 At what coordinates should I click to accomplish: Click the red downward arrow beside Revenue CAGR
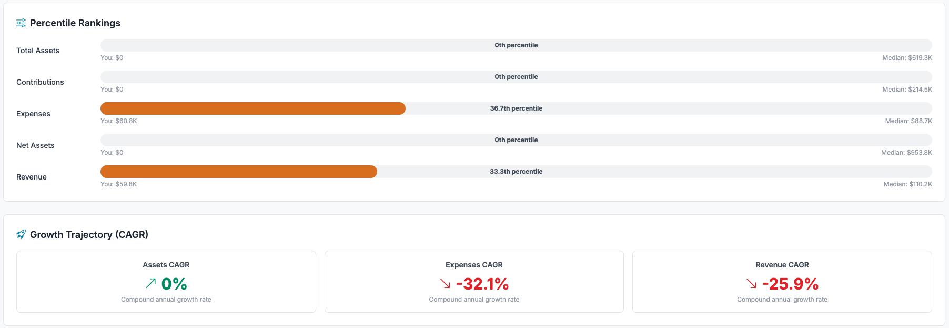751,284
